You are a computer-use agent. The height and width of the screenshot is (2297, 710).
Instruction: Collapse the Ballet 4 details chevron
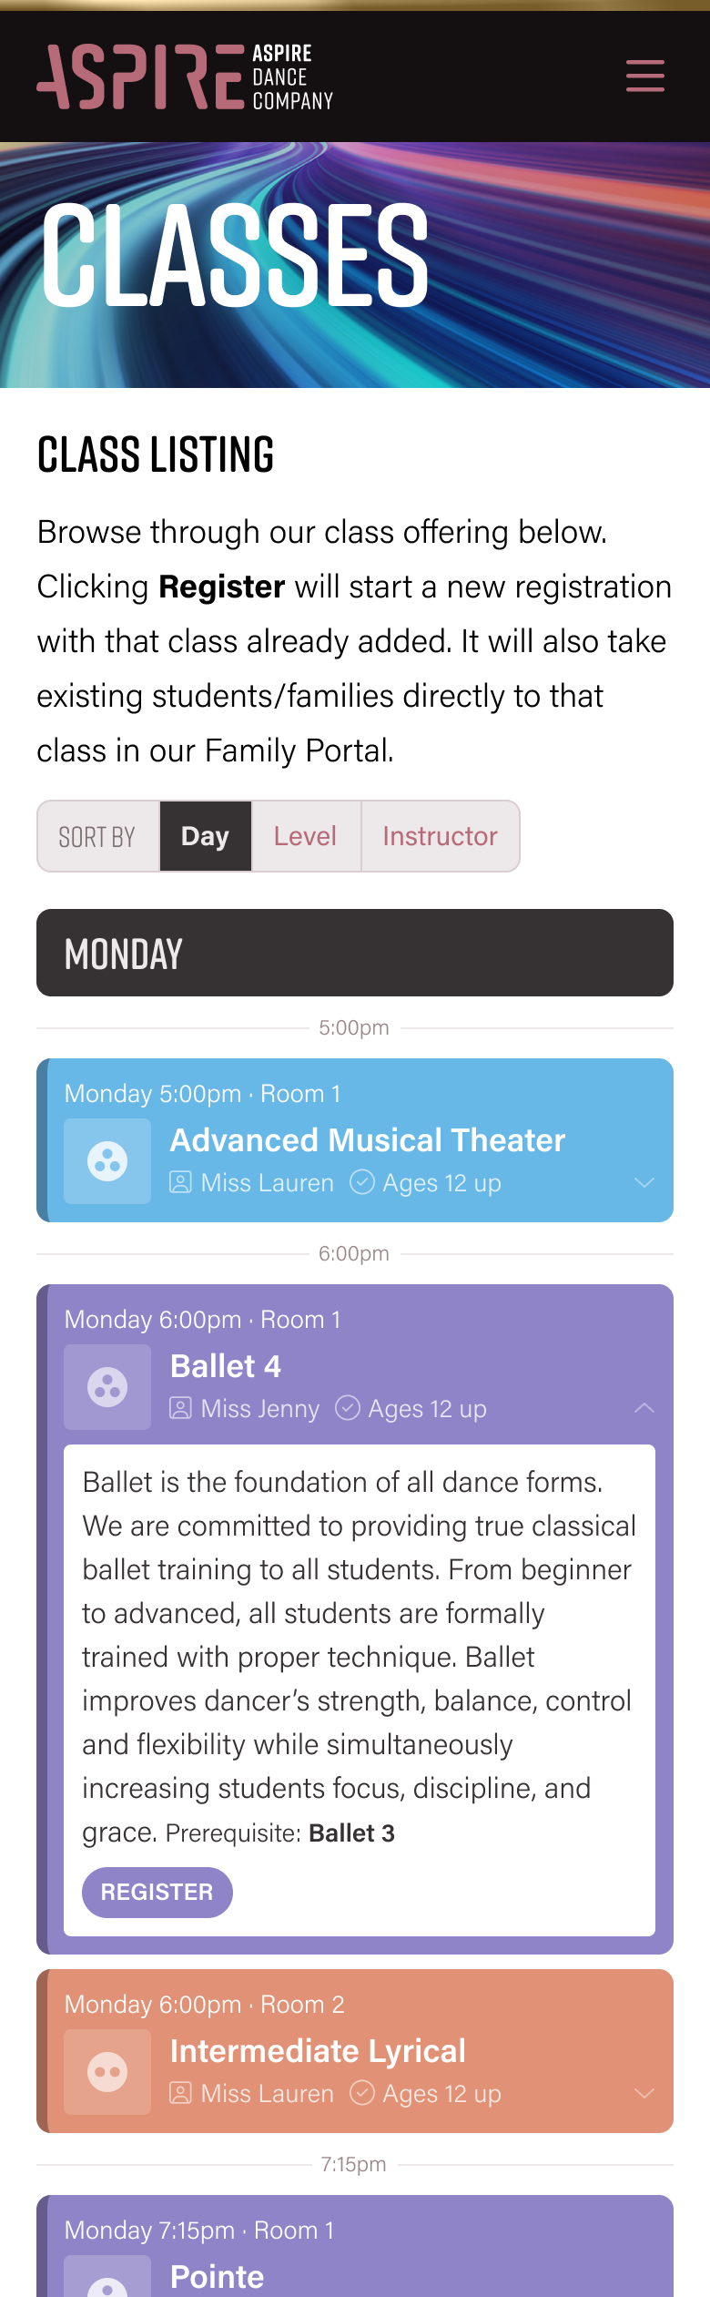pos(644,1408)
